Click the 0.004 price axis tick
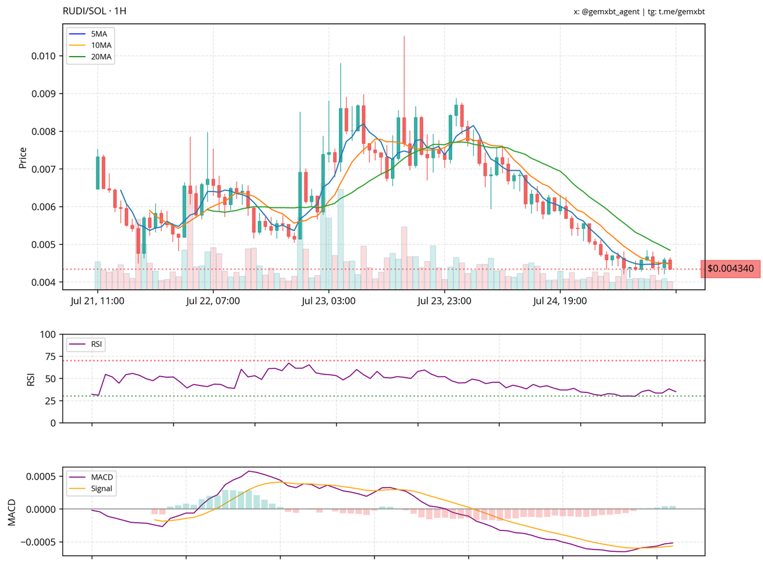This screenshot has width=763, height=566. point(43,282)
